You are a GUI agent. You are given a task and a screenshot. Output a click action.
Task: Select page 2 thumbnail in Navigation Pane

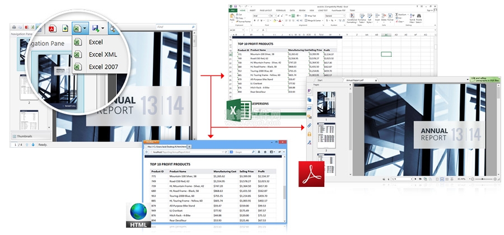pos(29,87)
